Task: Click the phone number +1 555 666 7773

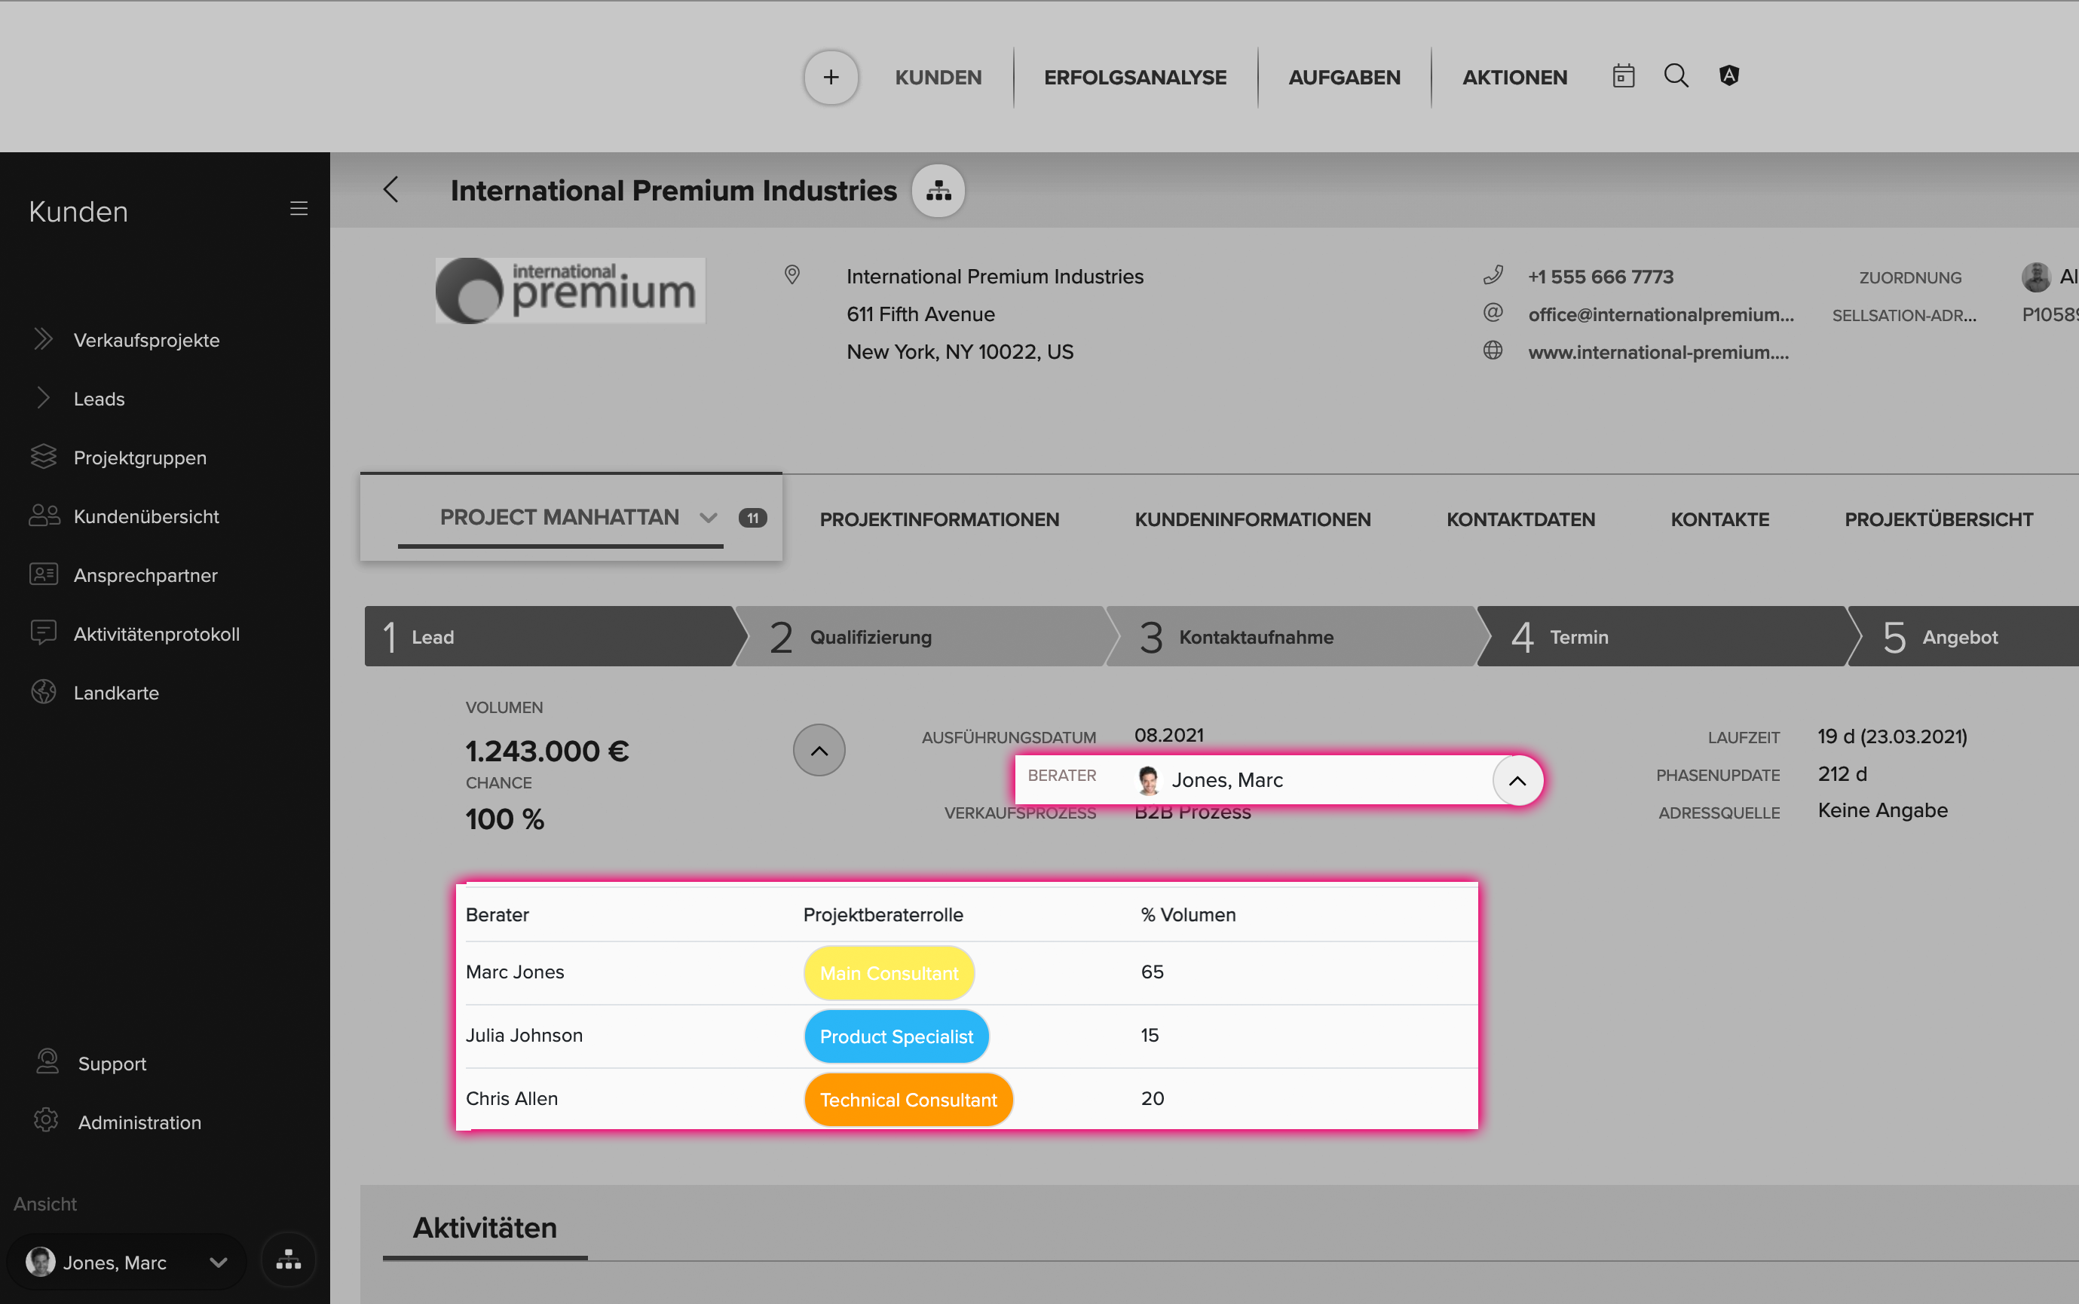Action: [1600, 277]
